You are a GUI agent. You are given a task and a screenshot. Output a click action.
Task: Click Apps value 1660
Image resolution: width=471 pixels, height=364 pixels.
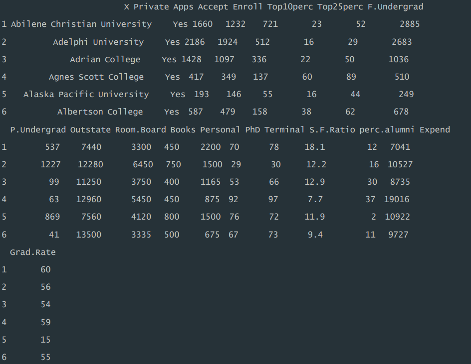(x=203, y=24)
